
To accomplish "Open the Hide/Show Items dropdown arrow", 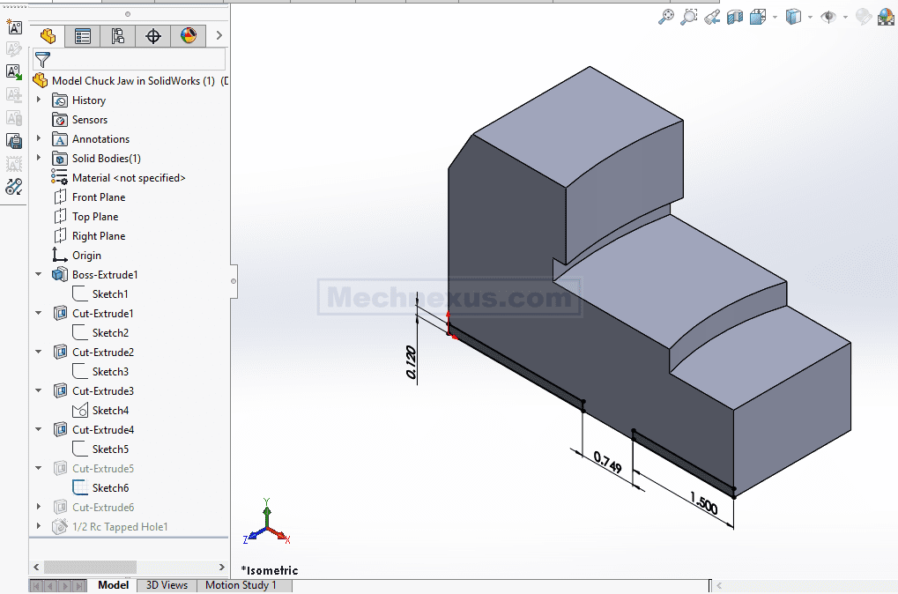I will [x=845, y=17].
